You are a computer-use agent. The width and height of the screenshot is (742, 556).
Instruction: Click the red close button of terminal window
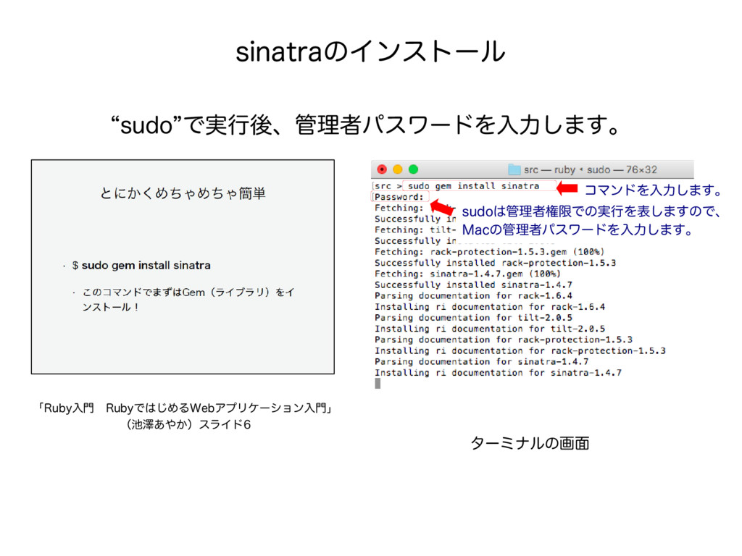tap(382, 169)
